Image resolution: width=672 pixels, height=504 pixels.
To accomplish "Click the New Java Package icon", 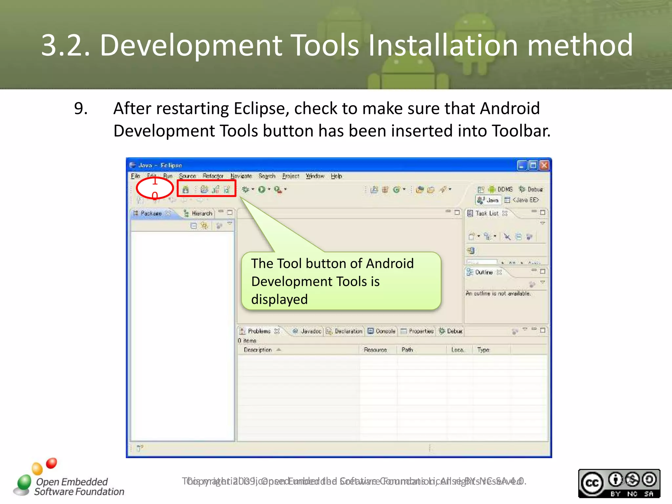I will [385, 189].
